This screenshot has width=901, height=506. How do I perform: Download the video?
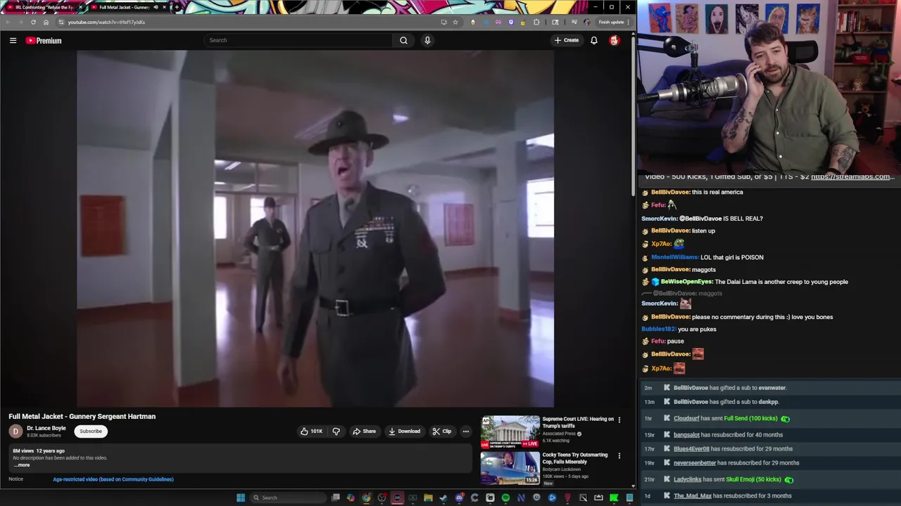pyautogui.click(x=404, y=432)
